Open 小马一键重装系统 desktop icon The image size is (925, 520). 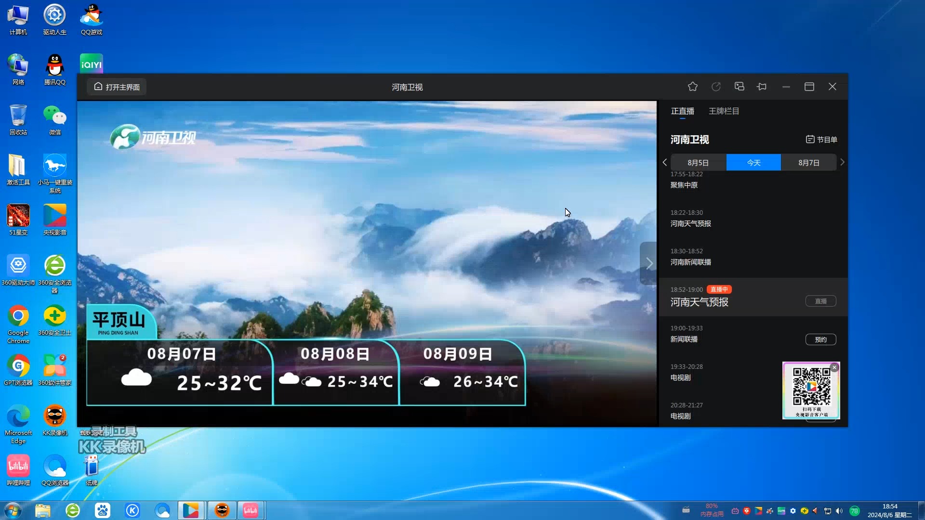54,174
